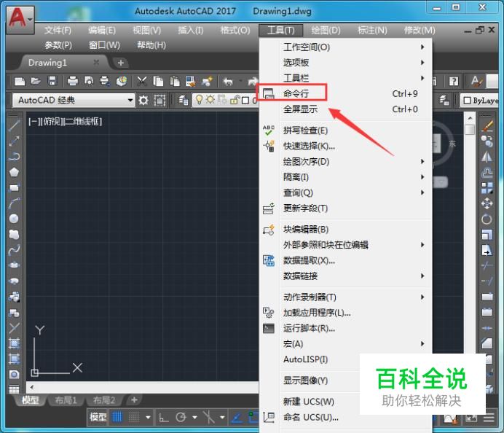
Task: Click the Paste icon in toolbar
Action: pos(175,81)
